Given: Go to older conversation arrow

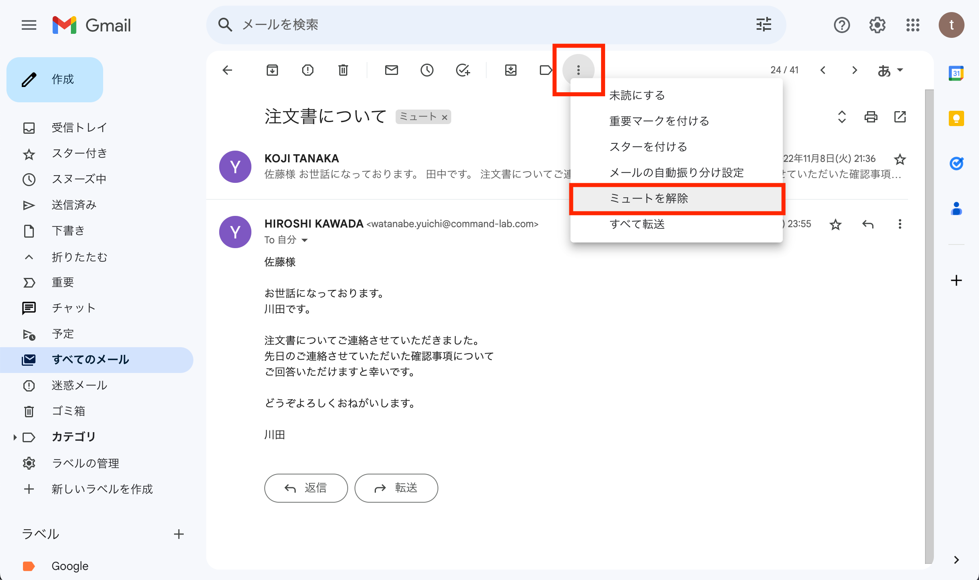Looking at the screenshot, I should tap(855, 70).
